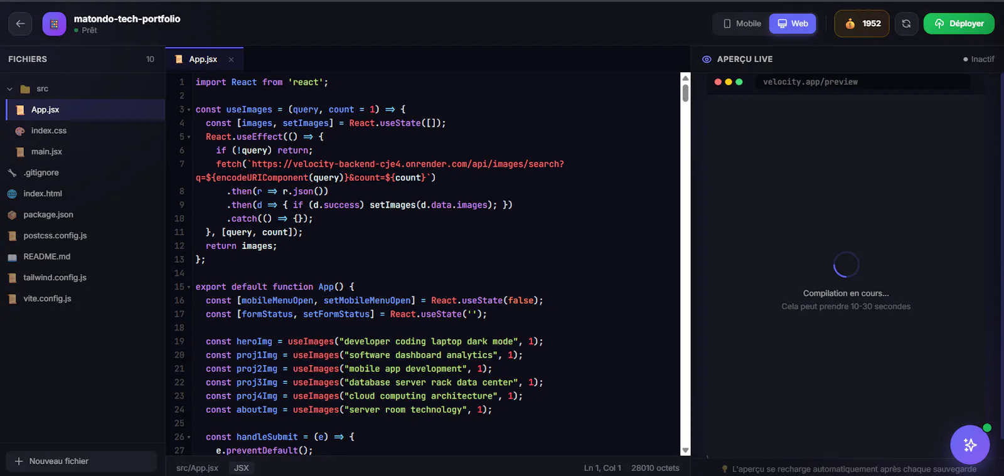Click the yellow dot in preview window
Image resolution: width=1004 pixels, height=476 pixels.
pyautogui.click(x=729, y=82)
